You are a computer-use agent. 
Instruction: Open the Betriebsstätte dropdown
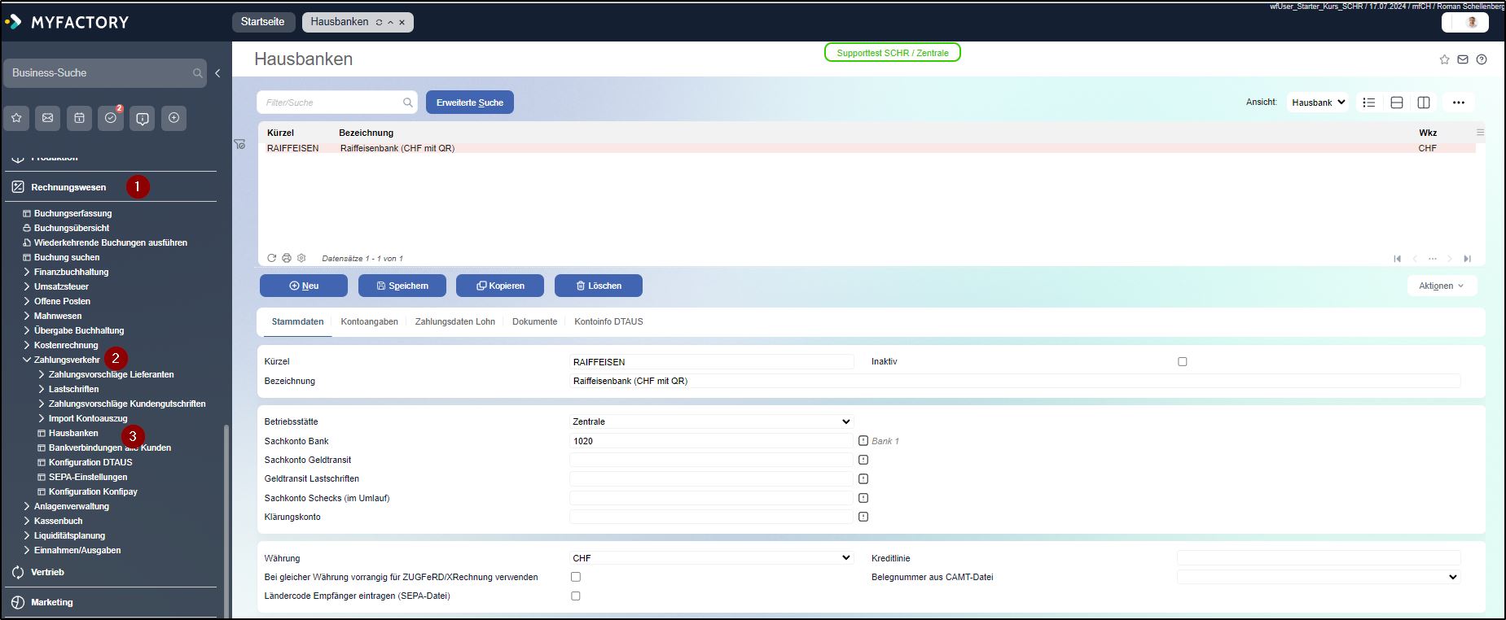(711, 421)
